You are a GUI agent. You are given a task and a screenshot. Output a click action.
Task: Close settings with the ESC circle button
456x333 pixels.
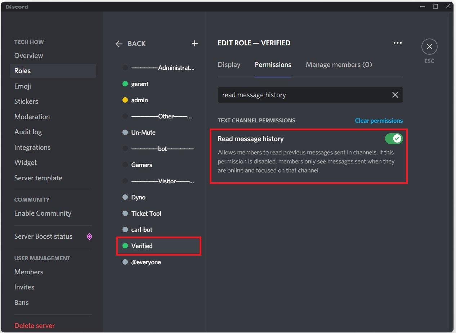pyautogui.click(x=429, y=47)
